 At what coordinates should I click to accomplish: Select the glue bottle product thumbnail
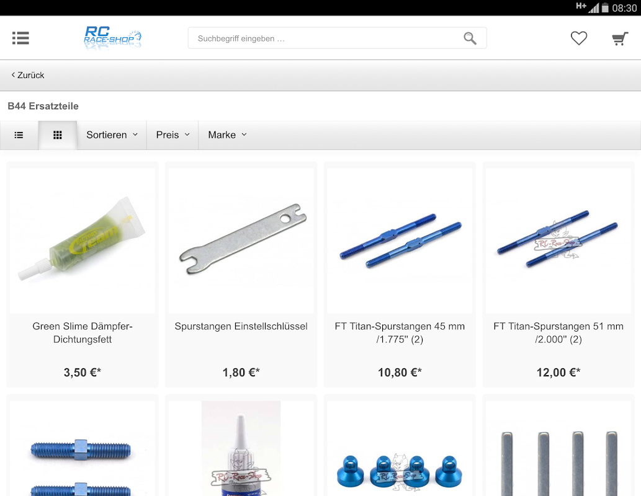241,449
